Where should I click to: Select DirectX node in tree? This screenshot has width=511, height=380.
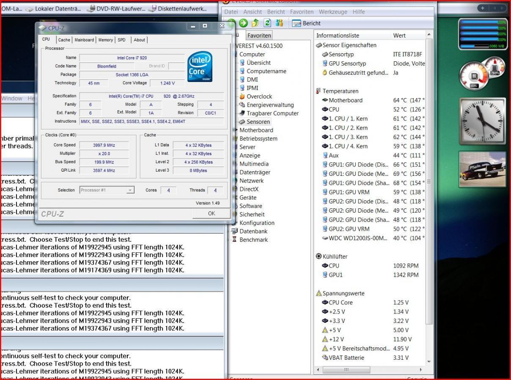(x=249, y=189)
